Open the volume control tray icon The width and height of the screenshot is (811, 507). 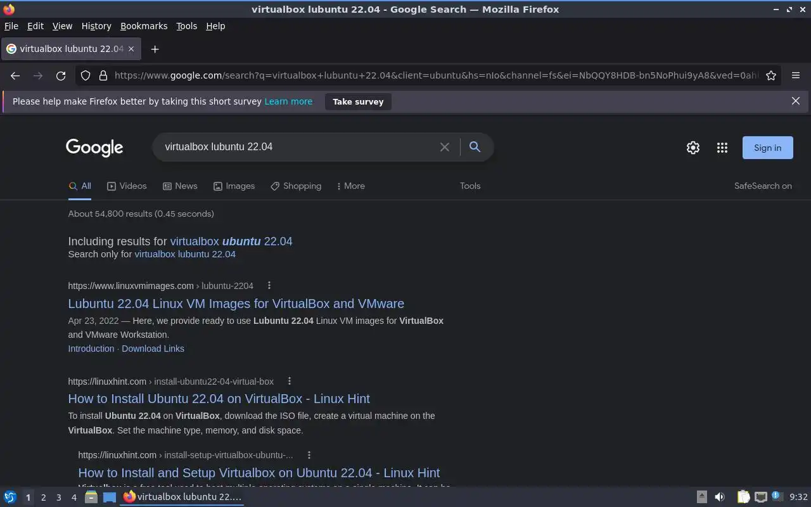(720, 497)
